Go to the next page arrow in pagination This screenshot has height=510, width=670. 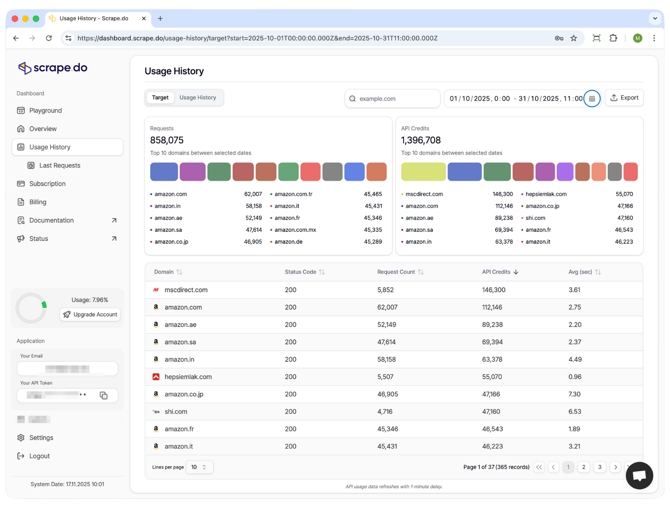615,467
